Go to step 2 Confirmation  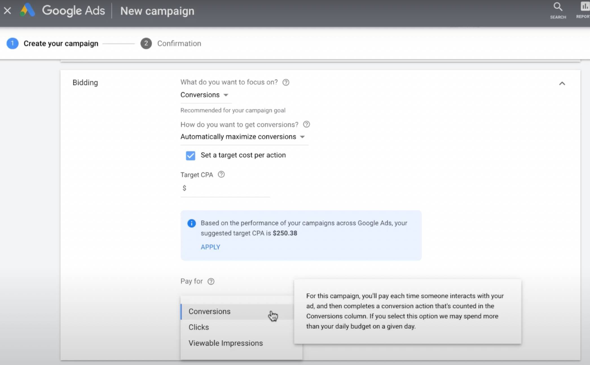click(x=171, y=43)
